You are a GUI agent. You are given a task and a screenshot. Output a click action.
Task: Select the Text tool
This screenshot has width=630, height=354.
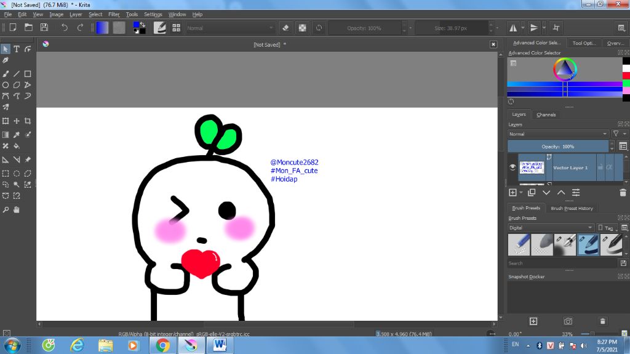pos(17,49)
